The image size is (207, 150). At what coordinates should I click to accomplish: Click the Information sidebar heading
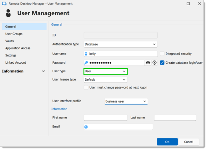pyautogui.click(x=13, y=71)
